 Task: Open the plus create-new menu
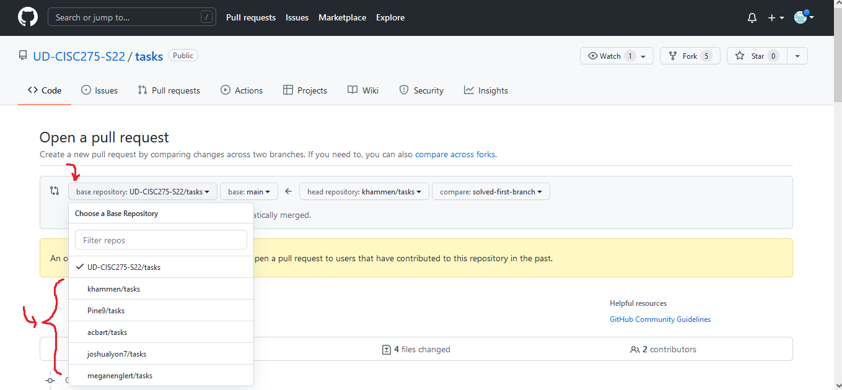pyautogui.click(x=776, y=18)
